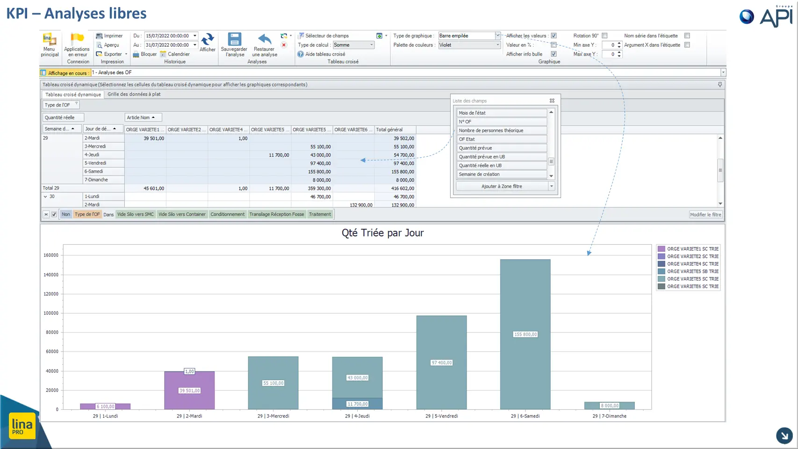Click the Imprimer printer icon
The image size is (798, 449).
coord(99,36)
